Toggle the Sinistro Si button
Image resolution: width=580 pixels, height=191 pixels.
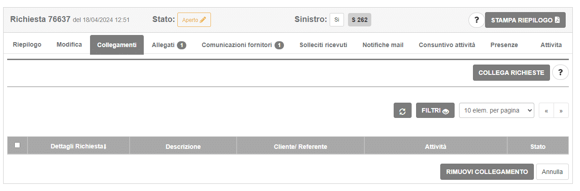[337, 20]
